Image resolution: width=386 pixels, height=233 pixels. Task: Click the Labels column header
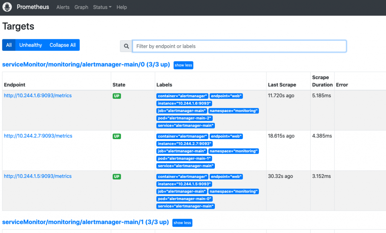(x=164, y=85)
